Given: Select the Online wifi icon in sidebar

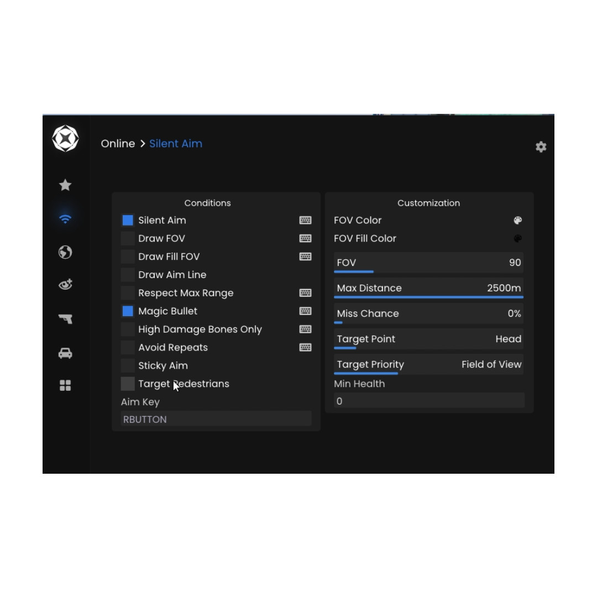Looking at the screenshot, I should pyautogui.click(x=65, y=219).
